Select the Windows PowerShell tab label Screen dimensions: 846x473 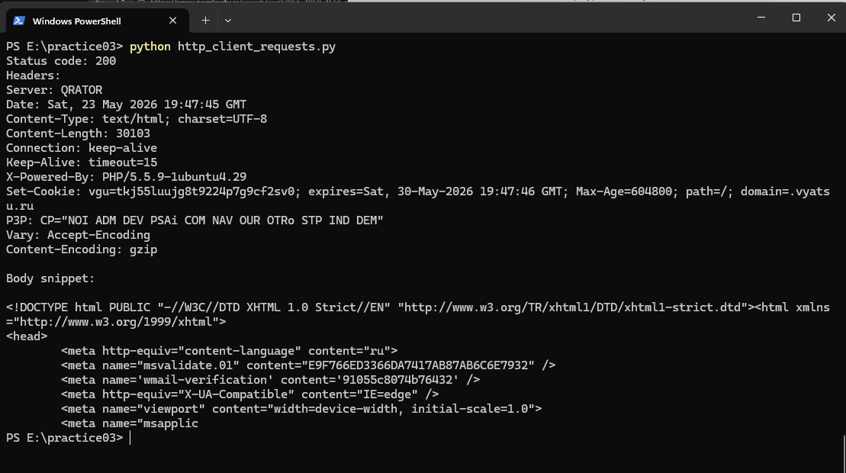76,21
